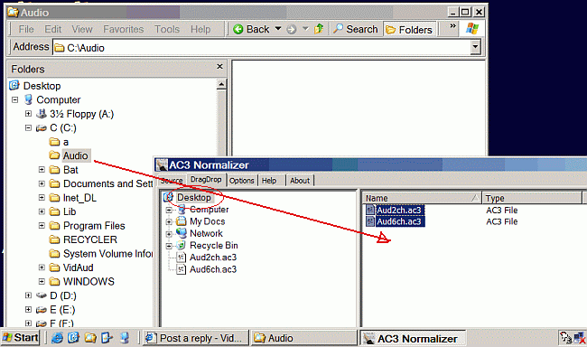Select System Volume Information folder
587x347 pixels.
tap(107, 254)
